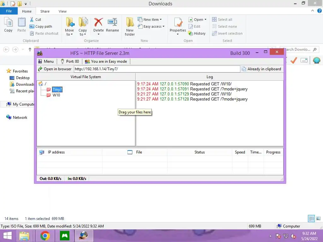Select My Computer in navigation pane
This screenshot has width=323, height=242.
20,104
